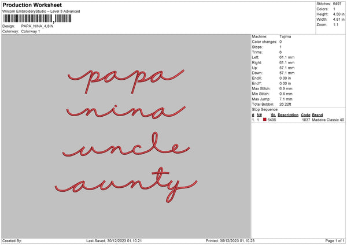Click the Trims value '6'
The height and width of the screenshot is (245, 347).
point(280,52)
